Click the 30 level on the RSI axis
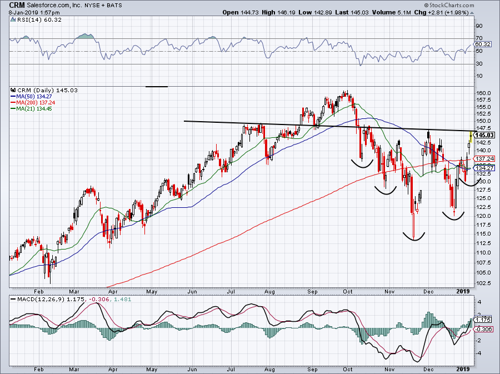The width and height of the screenshot is (500, 374). click(479, 63)
